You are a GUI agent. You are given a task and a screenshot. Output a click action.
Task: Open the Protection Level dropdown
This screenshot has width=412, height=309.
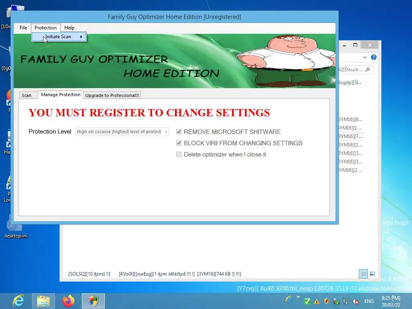pyautogui.click(x=122, y=132)
